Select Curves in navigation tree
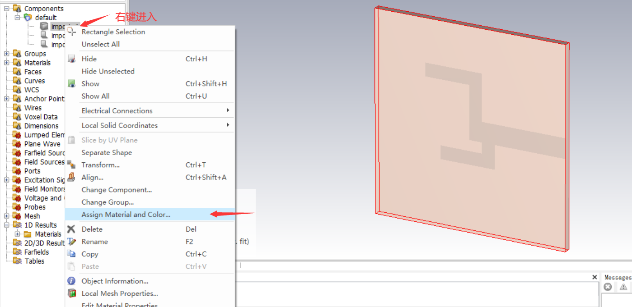 pyautogui.click(x=35, y=81)
